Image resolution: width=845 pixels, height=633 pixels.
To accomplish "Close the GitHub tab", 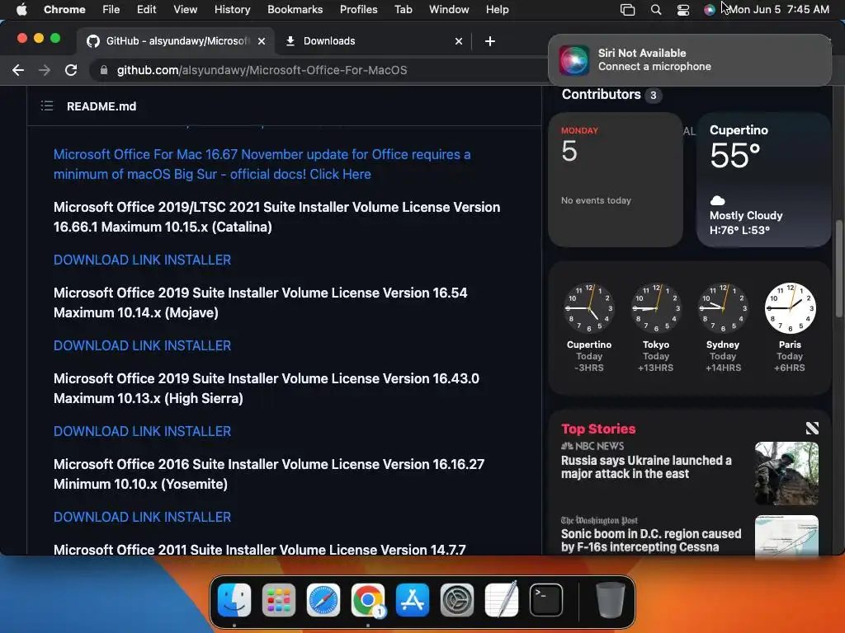I will pos(262,41).
